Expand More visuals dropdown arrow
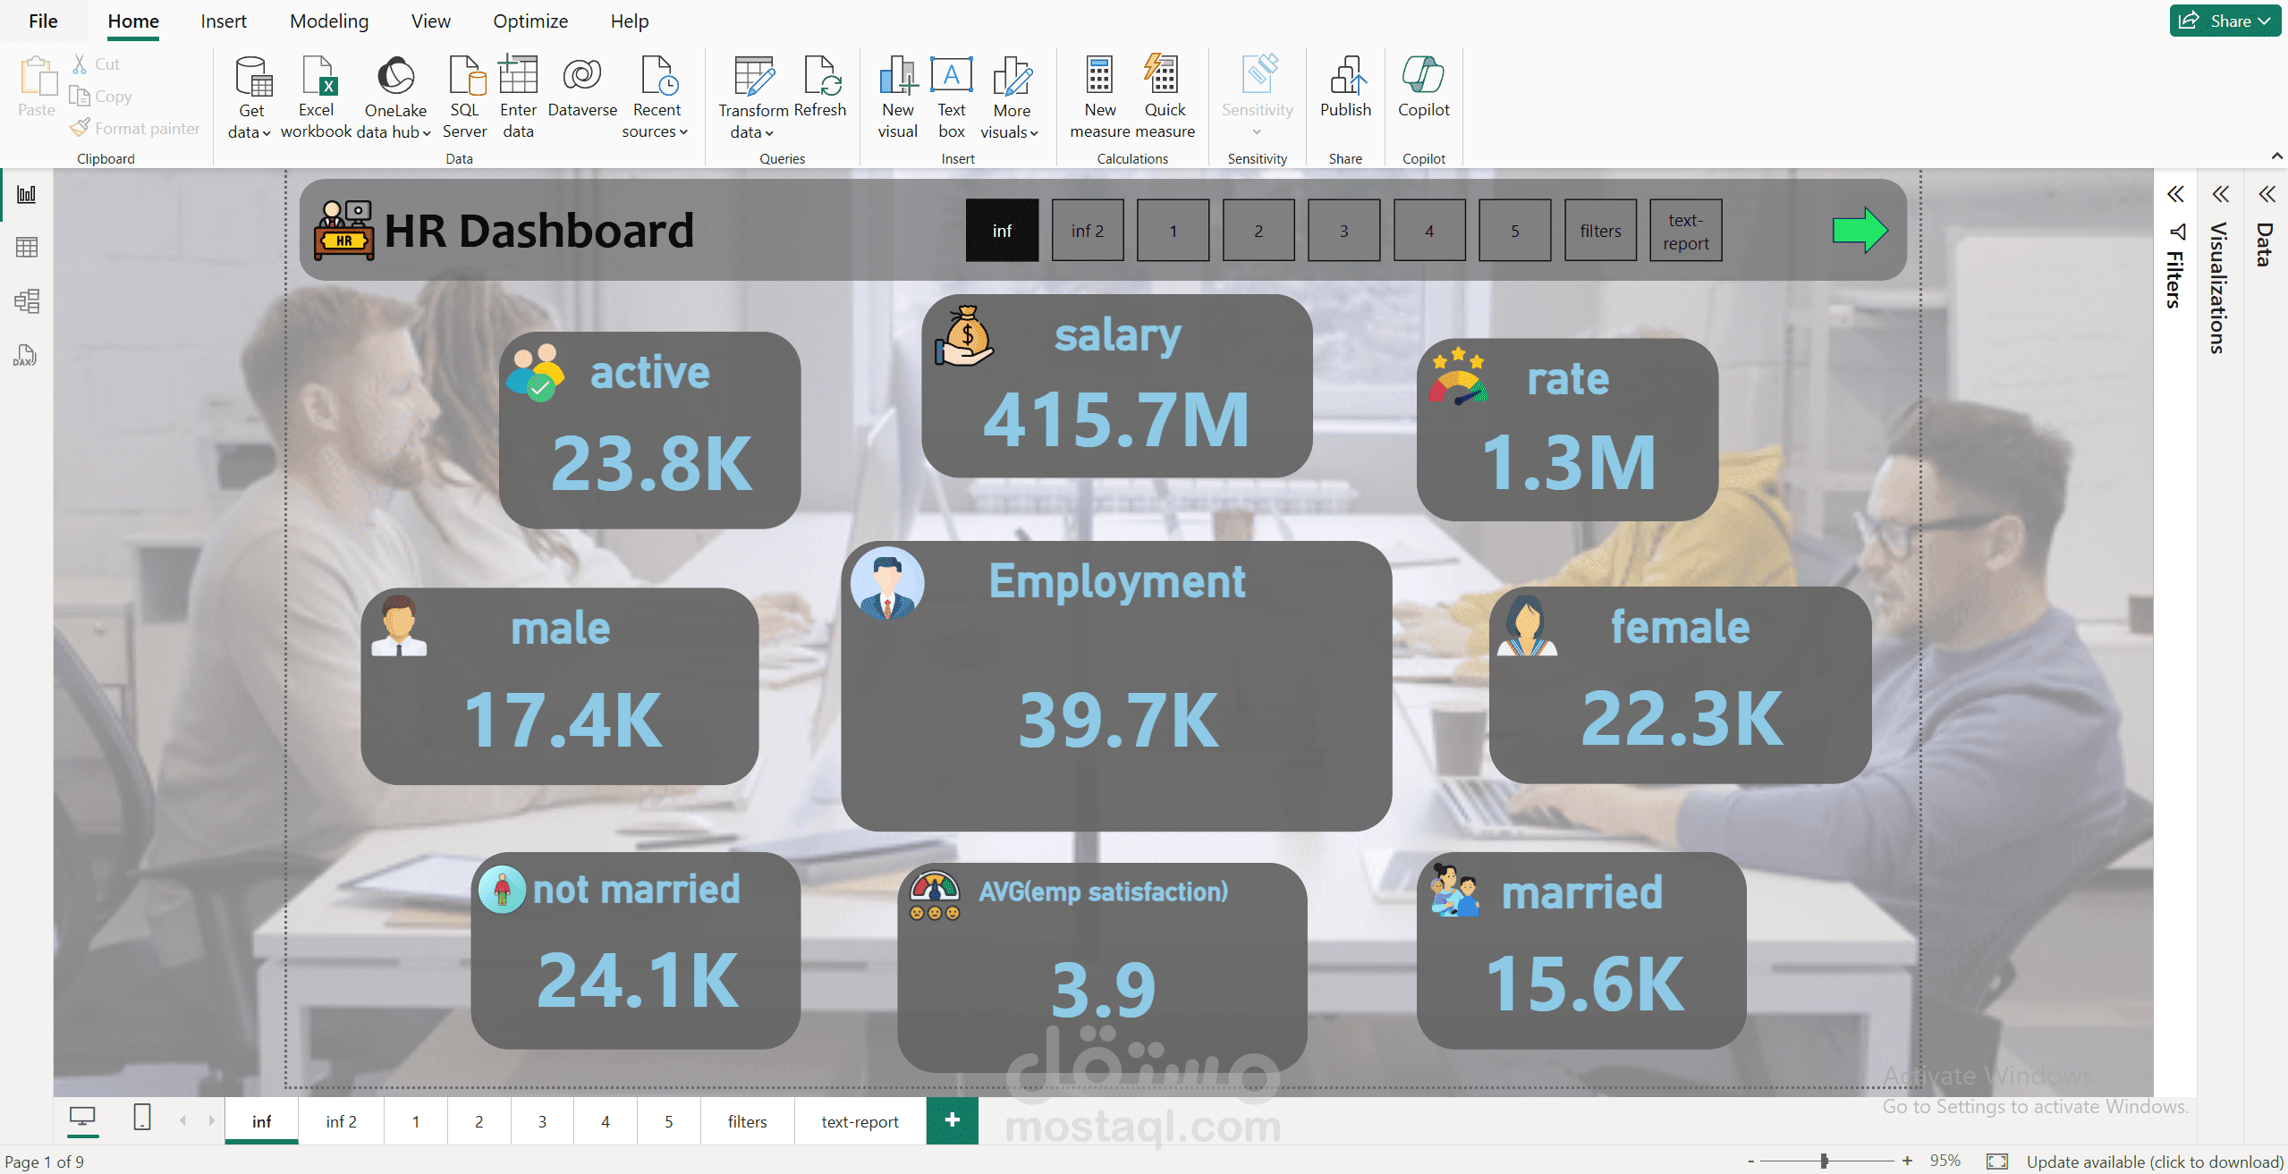The image size is (2288, 1174). click(1034, 133)
